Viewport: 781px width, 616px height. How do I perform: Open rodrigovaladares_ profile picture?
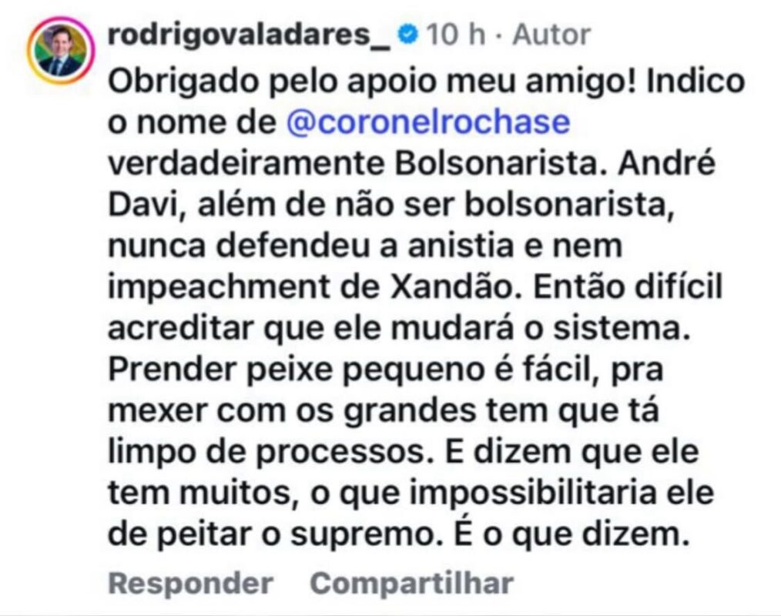pos(61,50)
